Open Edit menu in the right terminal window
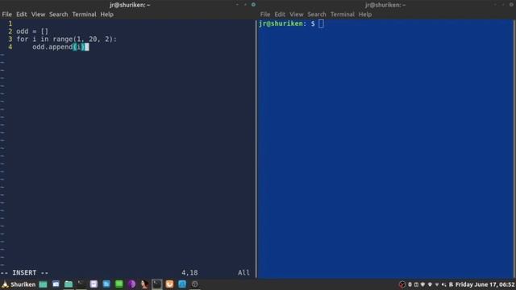516x290 pixels. point(280,14)
